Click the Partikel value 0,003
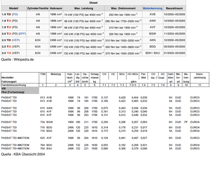This screenshot has height=172, width=215. (144, 122)
